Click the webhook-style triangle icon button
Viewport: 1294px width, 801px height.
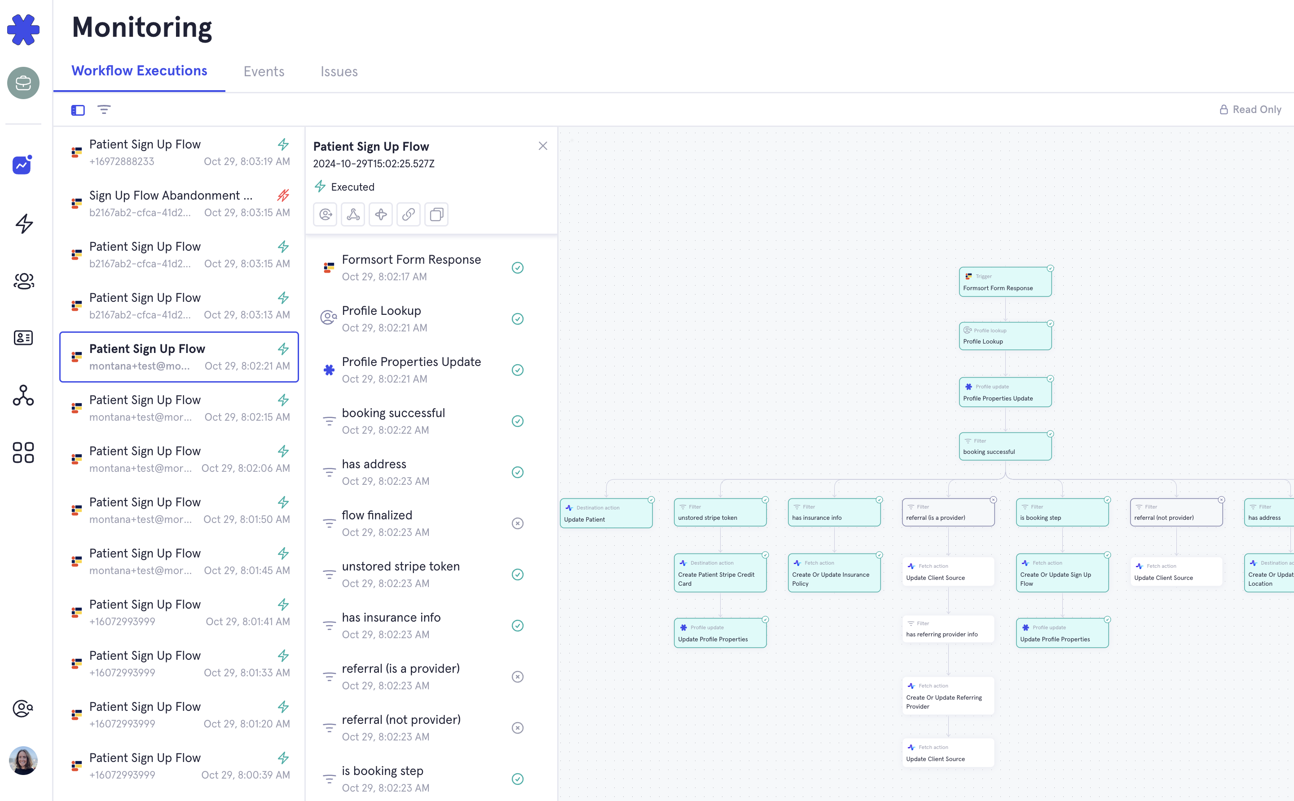click(x=352, y=214)
